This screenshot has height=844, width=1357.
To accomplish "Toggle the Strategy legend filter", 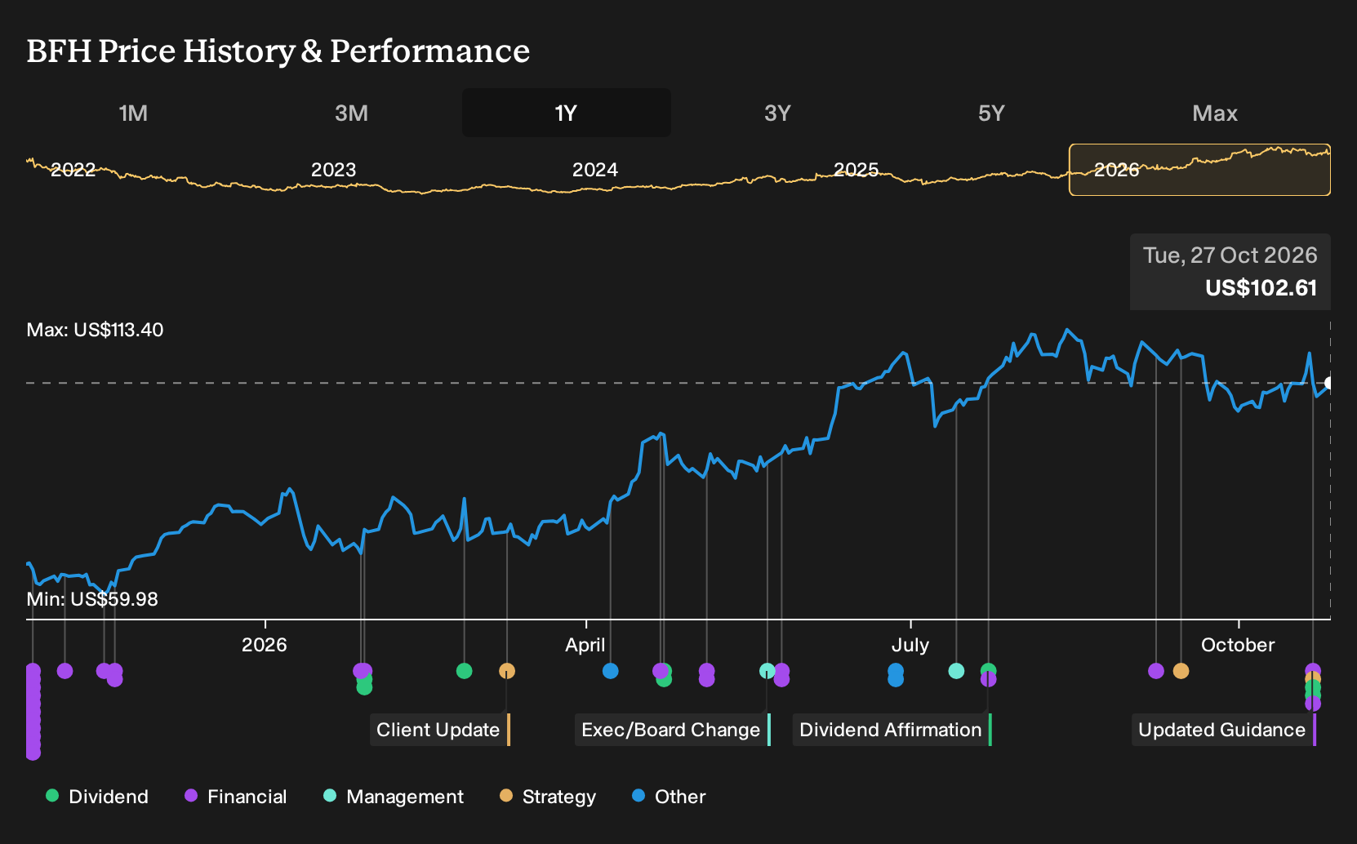I will tap(548, 796).
